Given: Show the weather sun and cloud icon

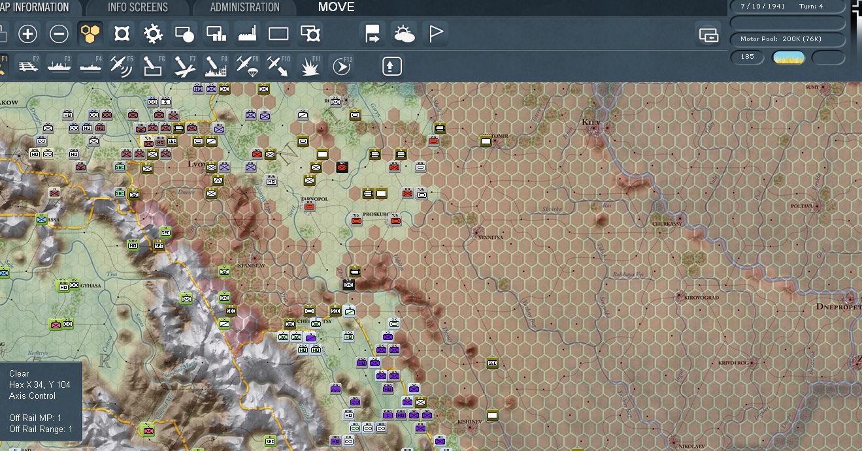Looking at the screenshot, I should coord(404,34).
